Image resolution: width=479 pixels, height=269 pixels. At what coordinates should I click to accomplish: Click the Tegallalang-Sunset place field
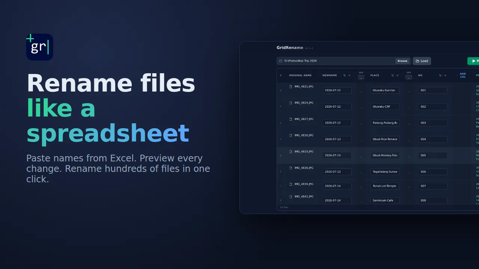point(385,172)
